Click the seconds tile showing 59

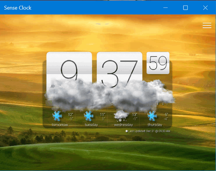[158, 63]
